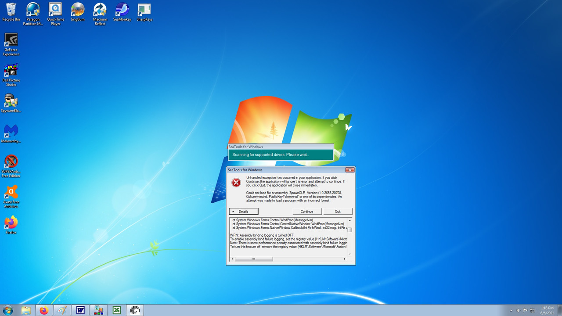The width and height of the screenshot is (562, 316).
Task: Select the Firefox desktop shortcut
Action: click(11, 225)
